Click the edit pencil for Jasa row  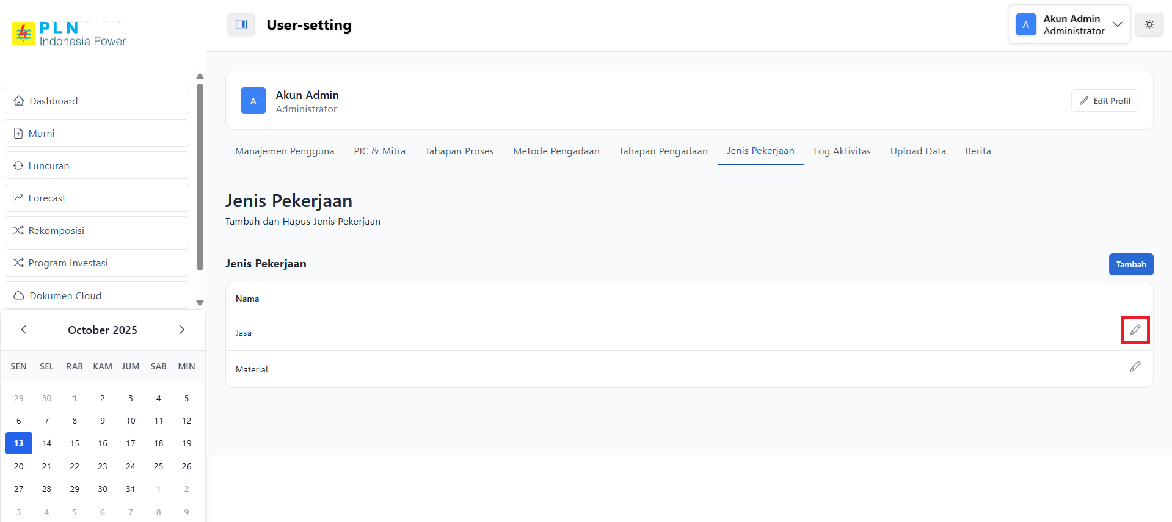1135,330
